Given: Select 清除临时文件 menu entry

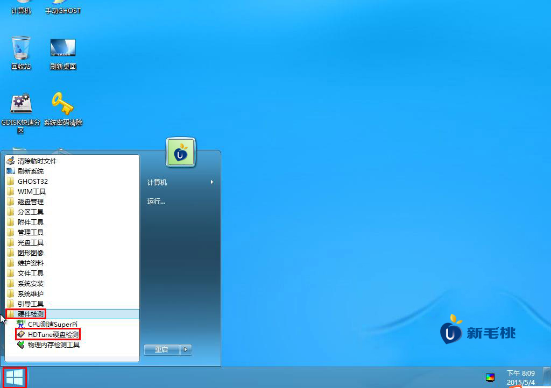Looking at the screenshot, I should coord(37,161).
